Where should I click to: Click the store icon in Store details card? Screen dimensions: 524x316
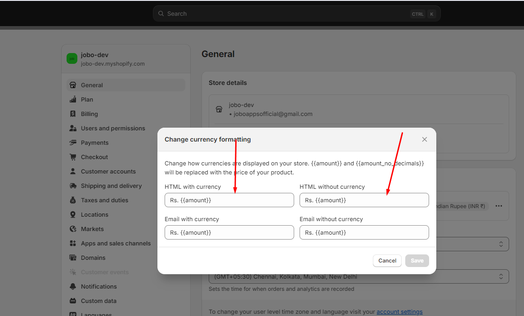point(219,109)
